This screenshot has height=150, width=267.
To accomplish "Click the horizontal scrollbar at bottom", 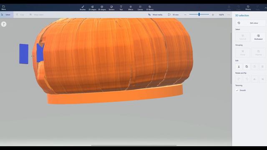I will [x=134, y=145].
